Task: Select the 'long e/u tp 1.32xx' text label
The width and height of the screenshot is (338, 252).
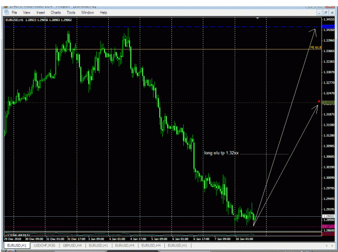Action: 221,153
